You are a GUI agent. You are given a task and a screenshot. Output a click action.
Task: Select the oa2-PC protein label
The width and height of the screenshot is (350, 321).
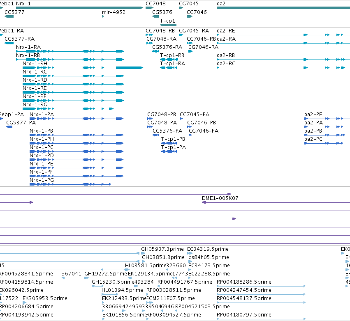[x=313, y=139]
